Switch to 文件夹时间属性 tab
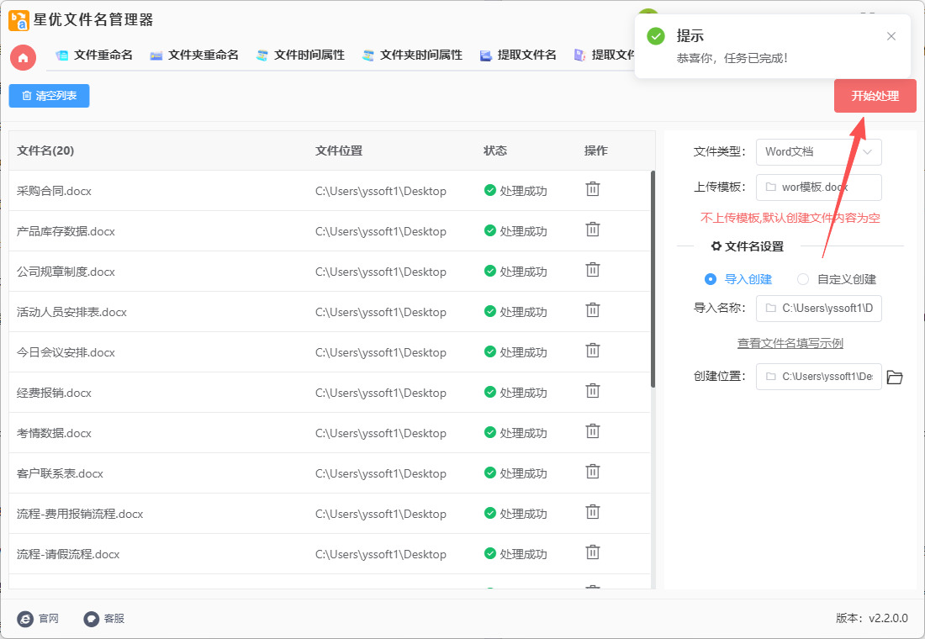Viewport: 925px width, 639px height. pos(412,55)
